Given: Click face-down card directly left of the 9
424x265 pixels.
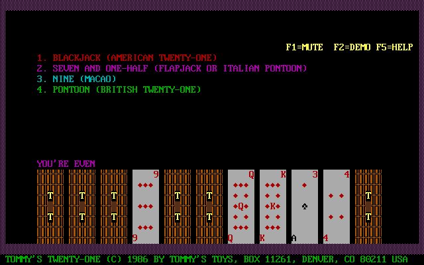Looking at the screenshot, I should pos(114,207).
